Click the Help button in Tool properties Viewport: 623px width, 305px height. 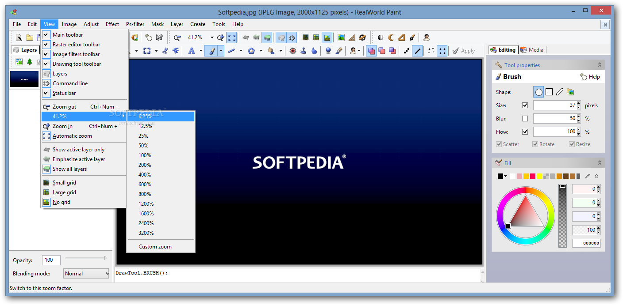(x=590, y=77)
